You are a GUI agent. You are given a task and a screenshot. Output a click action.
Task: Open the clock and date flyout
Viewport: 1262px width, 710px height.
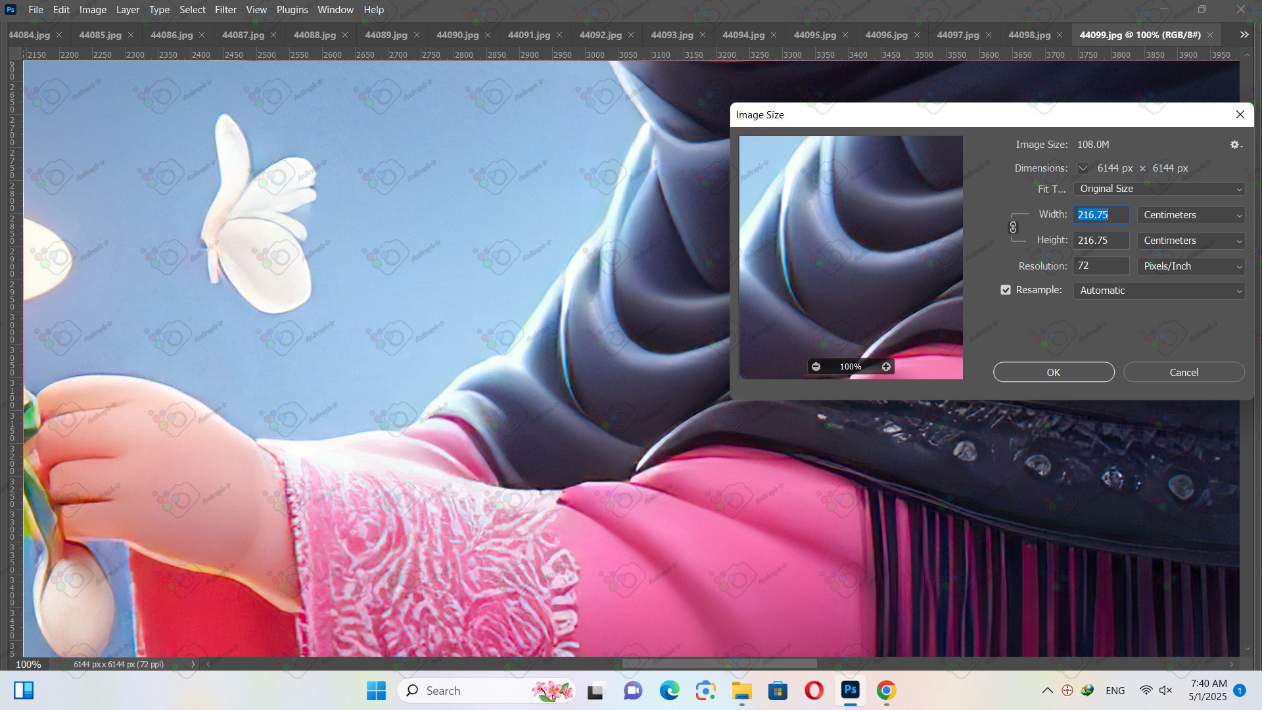pos(1208,690)
